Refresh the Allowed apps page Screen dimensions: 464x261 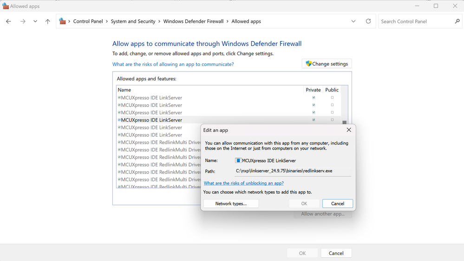point(368,21)
